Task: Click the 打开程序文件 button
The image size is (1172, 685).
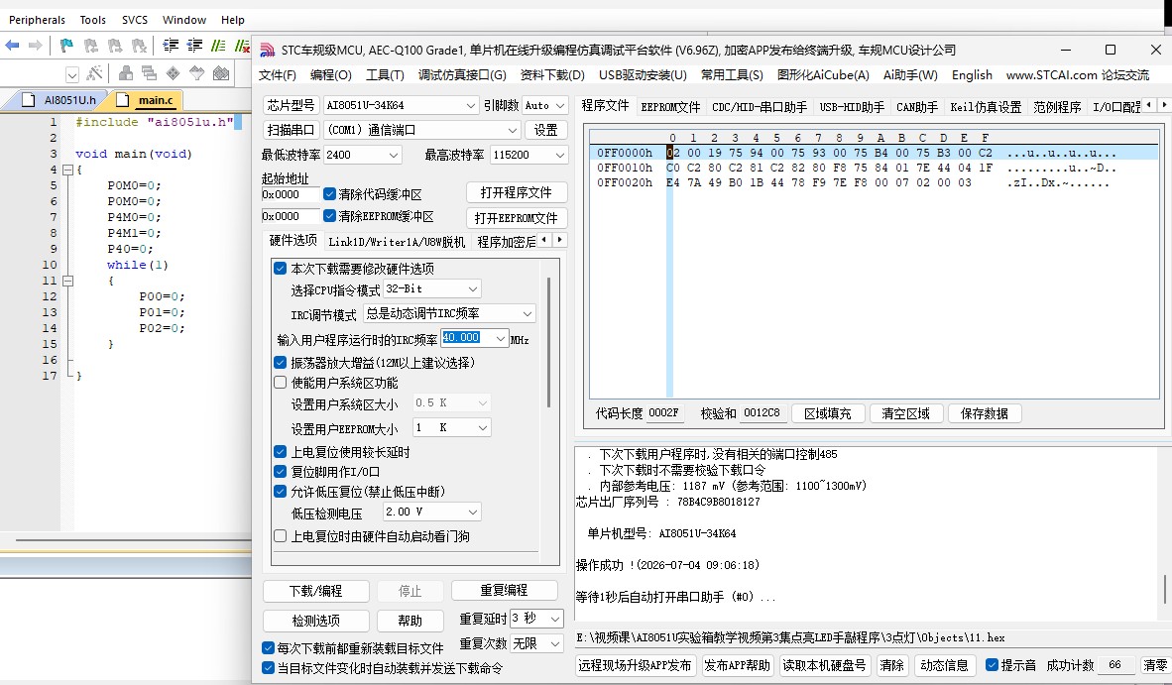Action: (x=517, y=192)
